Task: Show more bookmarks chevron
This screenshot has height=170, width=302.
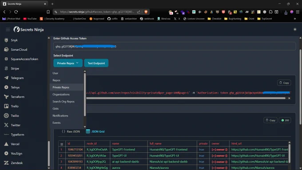Action: (295, 19)
